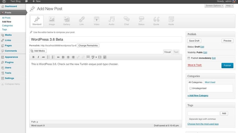238x133 pixels.
Task: Open the All Categories tab
Action: [195, 82]
